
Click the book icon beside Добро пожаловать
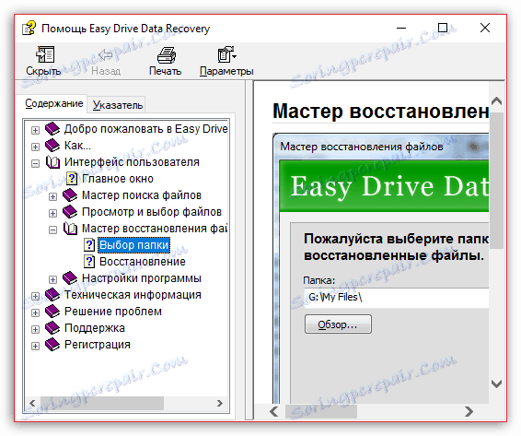(52, 129)
